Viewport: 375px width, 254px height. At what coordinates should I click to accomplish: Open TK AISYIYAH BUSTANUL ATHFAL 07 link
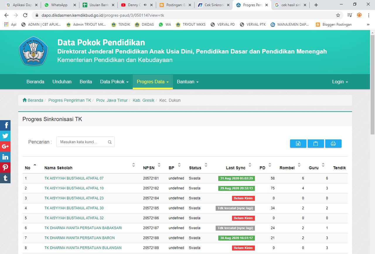[x=74, y=178]
